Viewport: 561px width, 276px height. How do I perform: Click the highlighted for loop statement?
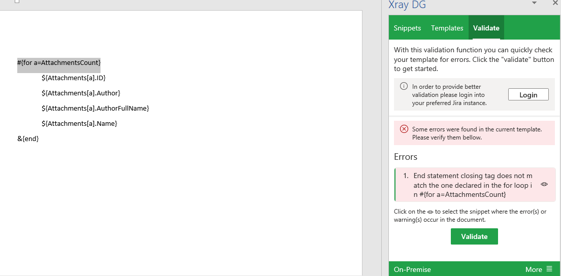point(59,62)
